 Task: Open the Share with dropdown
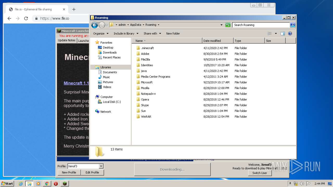click(x=152, y=34)
